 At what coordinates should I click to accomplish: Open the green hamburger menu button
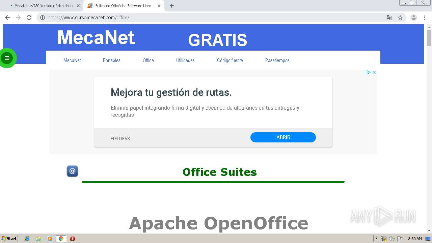coord(7,58)
